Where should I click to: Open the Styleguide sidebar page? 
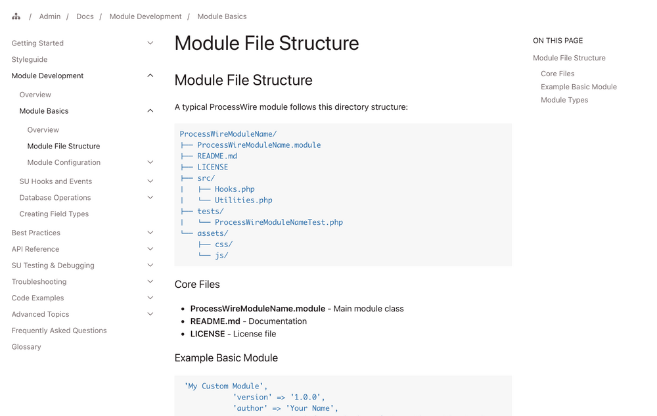click(x=30, y=60)
